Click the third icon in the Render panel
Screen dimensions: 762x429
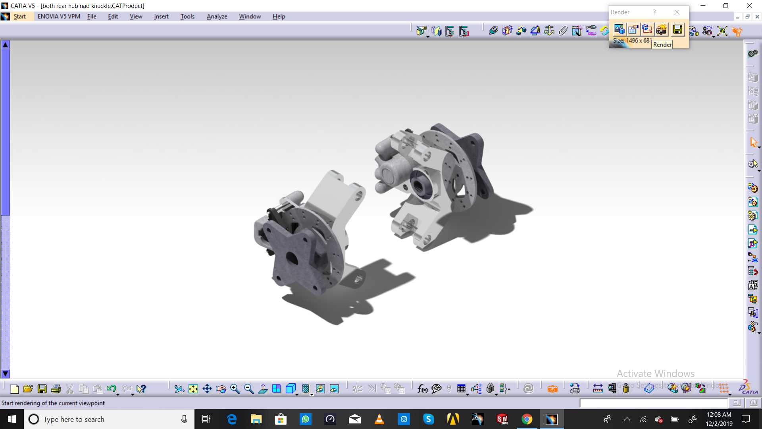tap(647, 29)
